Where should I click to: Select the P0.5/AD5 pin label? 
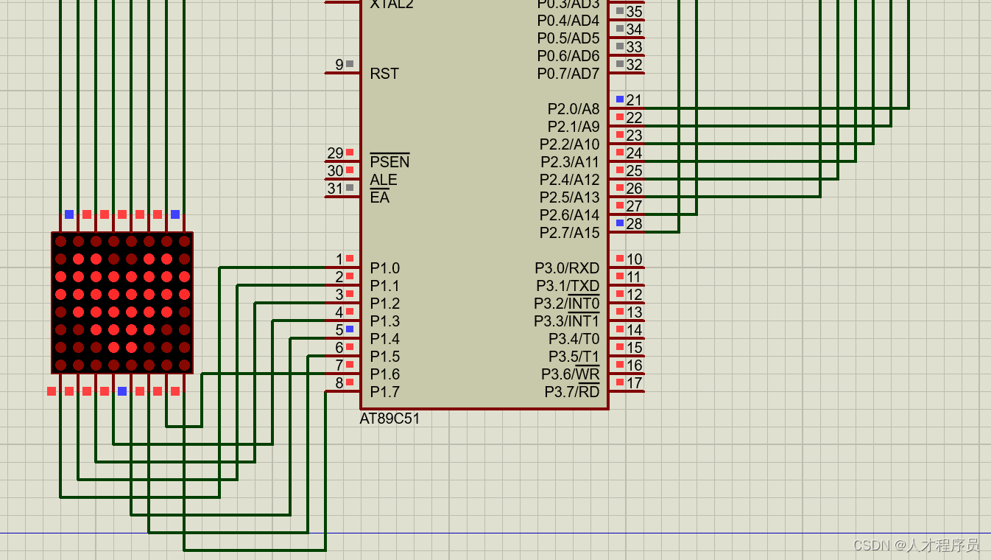tap(568, 38)
